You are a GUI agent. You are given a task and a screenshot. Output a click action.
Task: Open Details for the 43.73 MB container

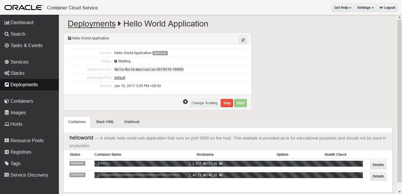[x=378, y=176]
